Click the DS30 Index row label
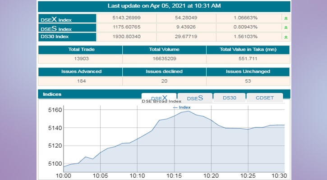327x180 pixels. click(67, 36)
